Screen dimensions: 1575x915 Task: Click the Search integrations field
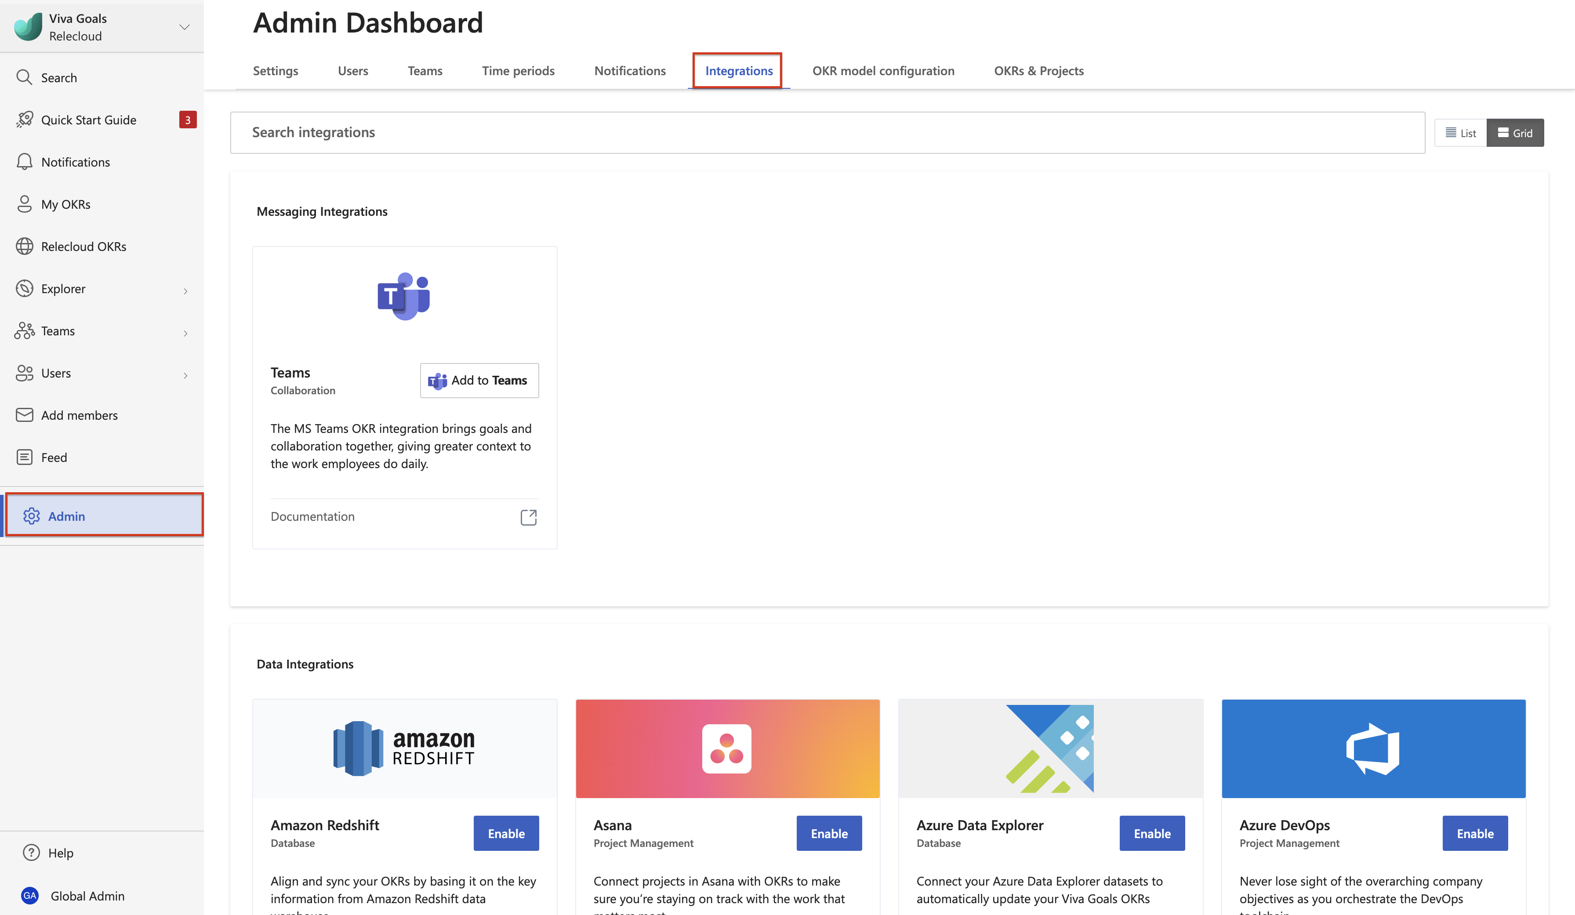827,132
